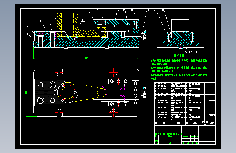The image size is (236, 153).
Task: Click part balloon number 4
Action: pos(48,22)
